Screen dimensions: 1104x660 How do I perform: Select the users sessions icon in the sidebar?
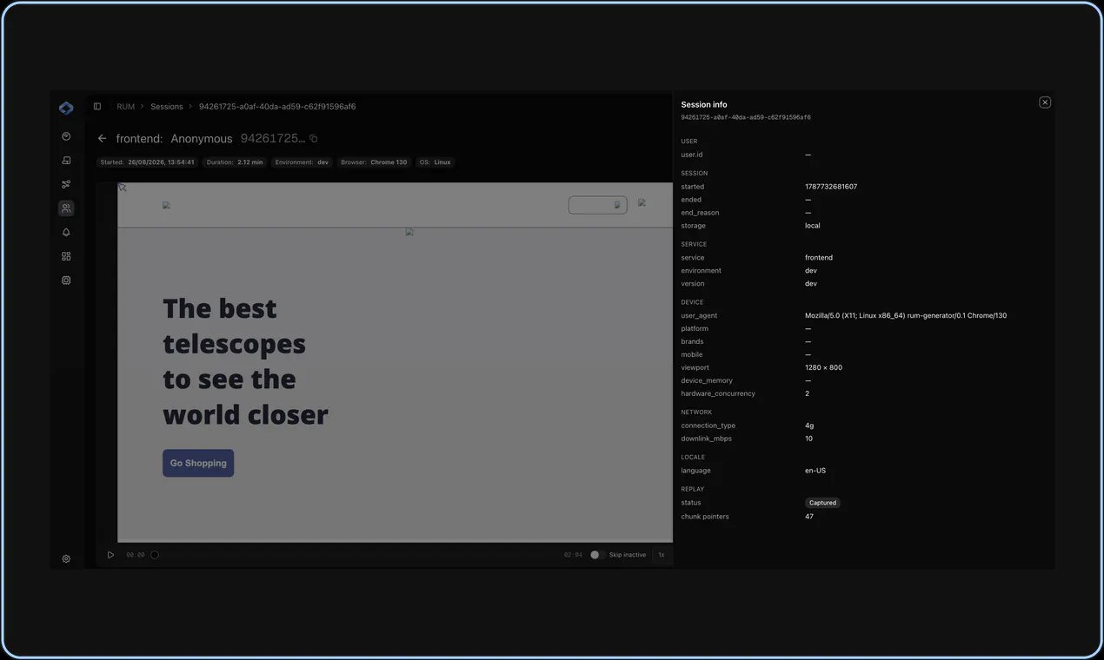66,208
